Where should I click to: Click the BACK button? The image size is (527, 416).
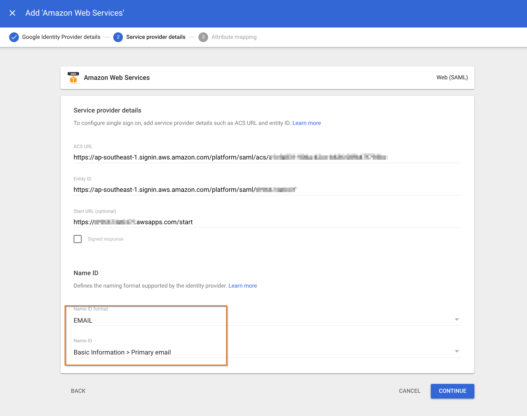[78, 391]
